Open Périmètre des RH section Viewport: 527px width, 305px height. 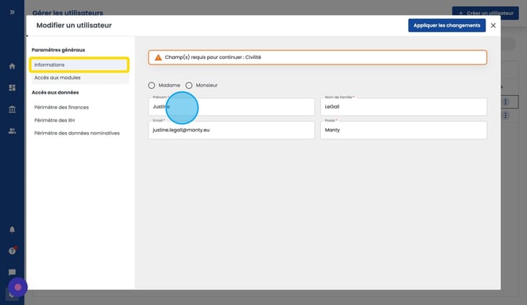point(54,120)
